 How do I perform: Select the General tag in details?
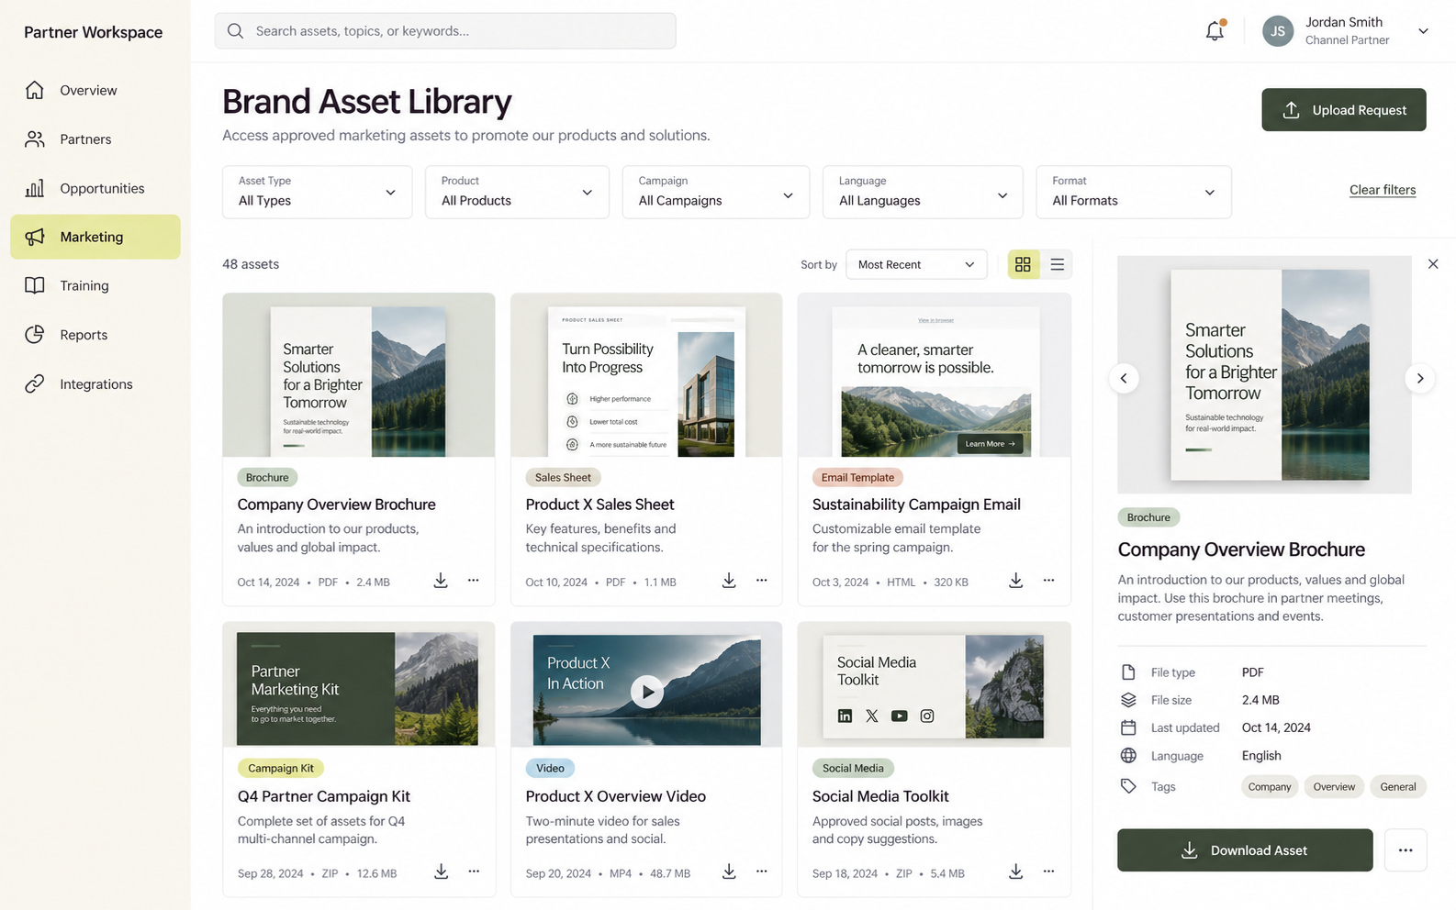[1398, 786]
